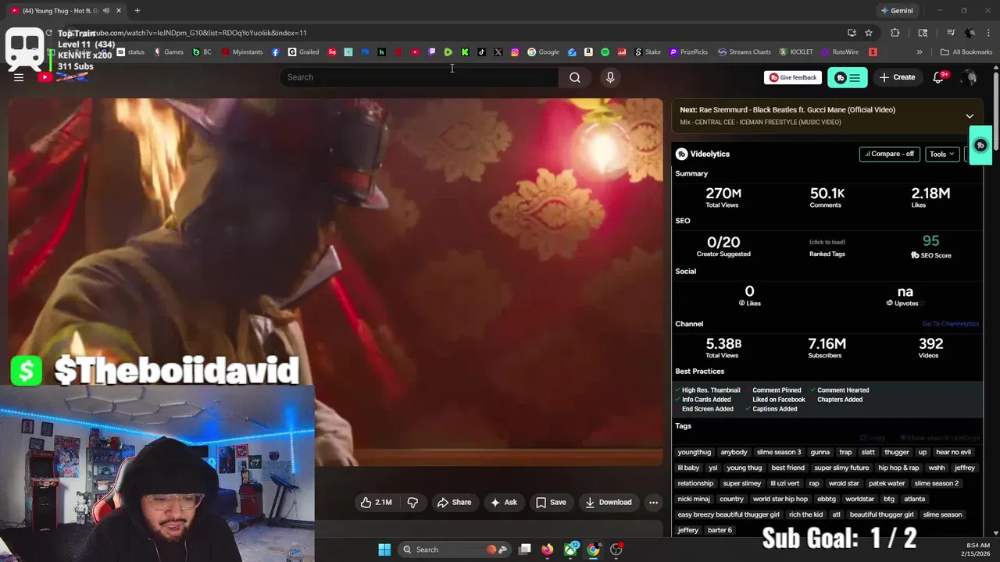Select the 'rich the kid' tag
1000x562 pixels.
click(x=806, y=514)
